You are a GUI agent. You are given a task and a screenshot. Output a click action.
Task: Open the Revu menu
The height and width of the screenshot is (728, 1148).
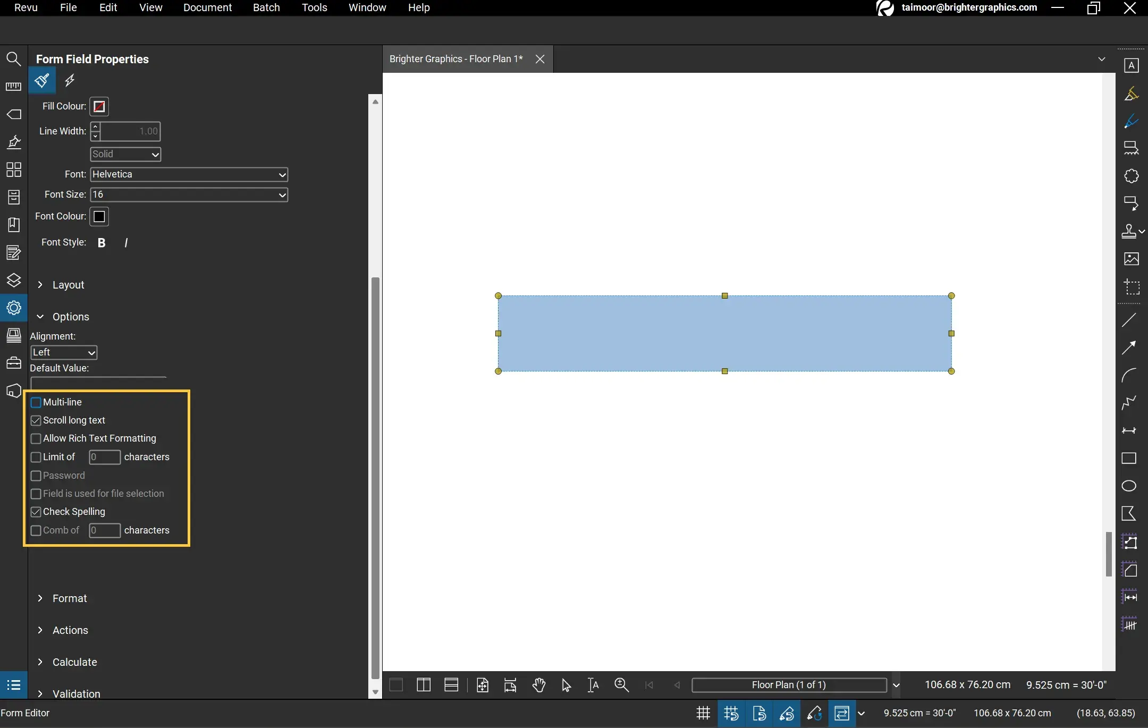[26, 7]
